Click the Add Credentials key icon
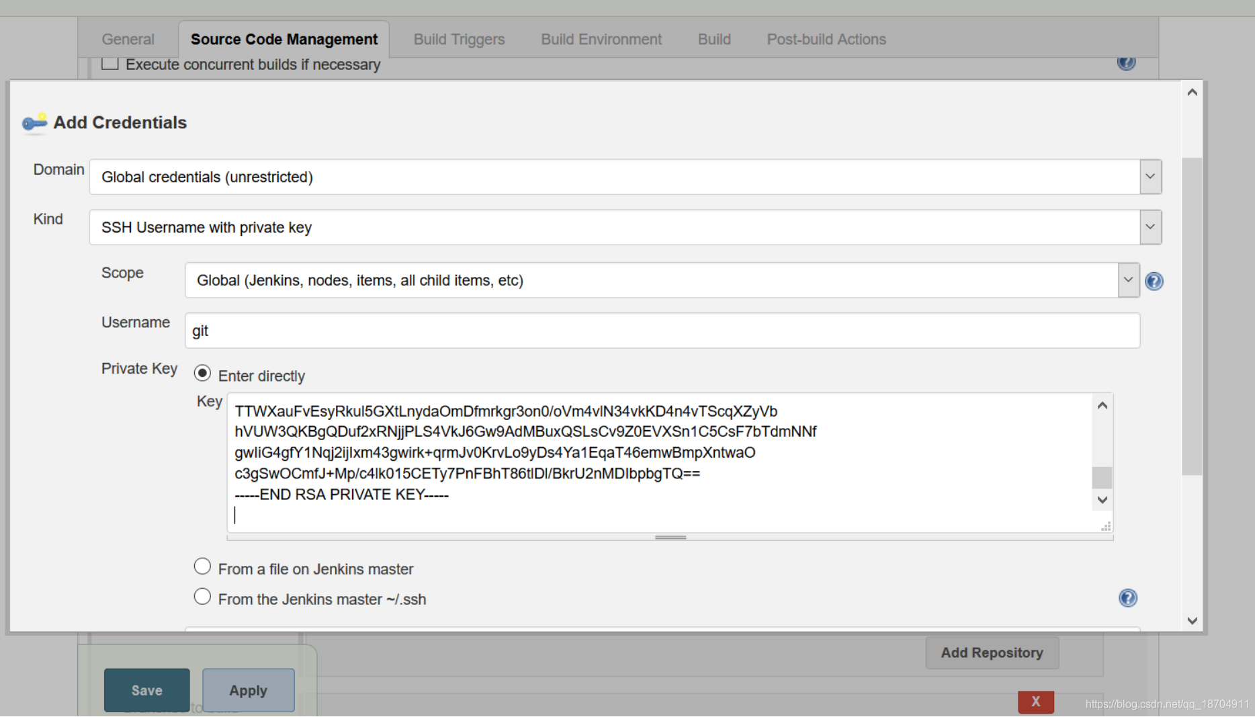Image resolution: width=1255 pixels, height=717 pixels. point(34,123)
